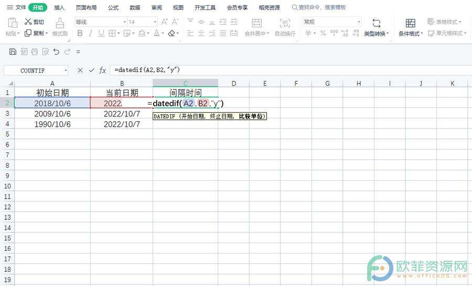Pick the font color A icon

tap(156, 33)
